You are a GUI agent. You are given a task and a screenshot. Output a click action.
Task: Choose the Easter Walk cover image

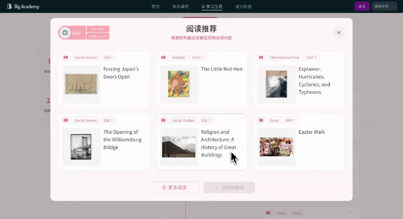point(276,147)
